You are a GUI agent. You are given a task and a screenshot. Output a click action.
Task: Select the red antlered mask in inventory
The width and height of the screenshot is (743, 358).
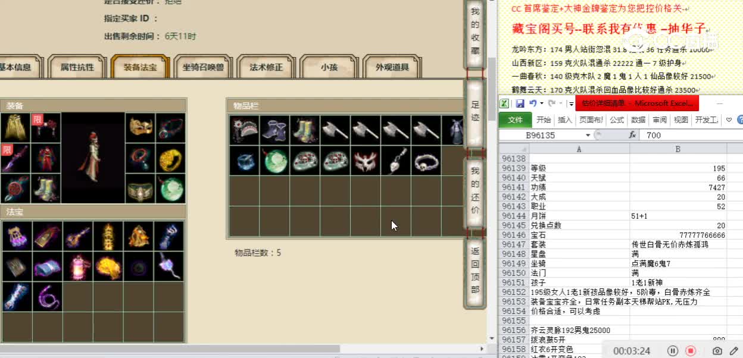(366, 161)
